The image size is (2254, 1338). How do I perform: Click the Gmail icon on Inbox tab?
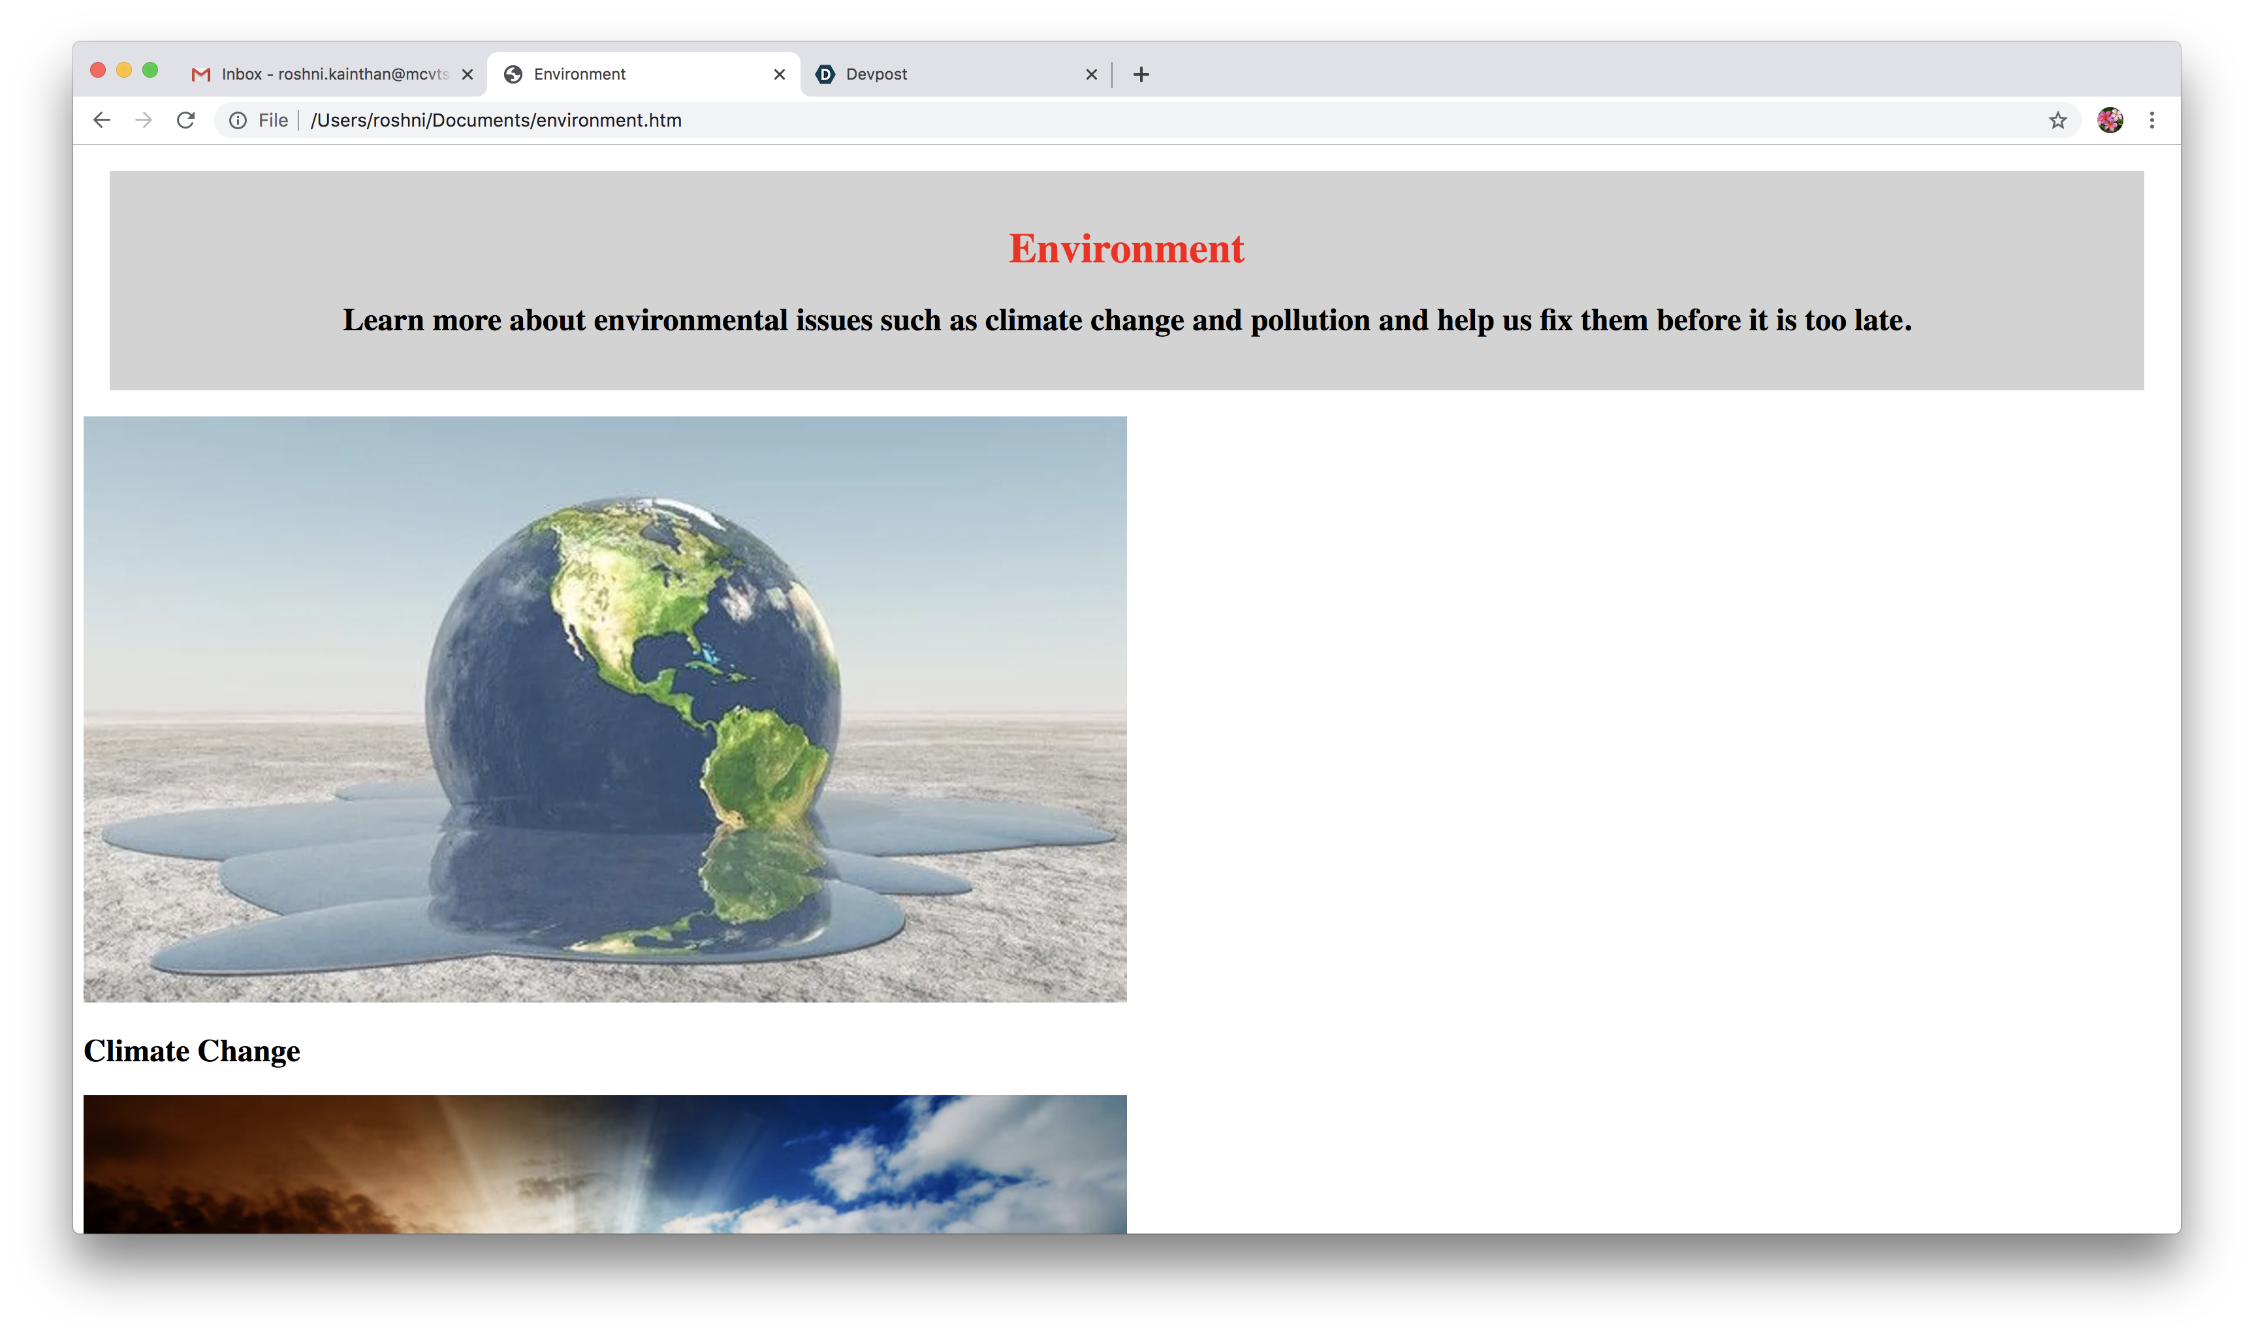pyautogui.click(x=200, y=74)
